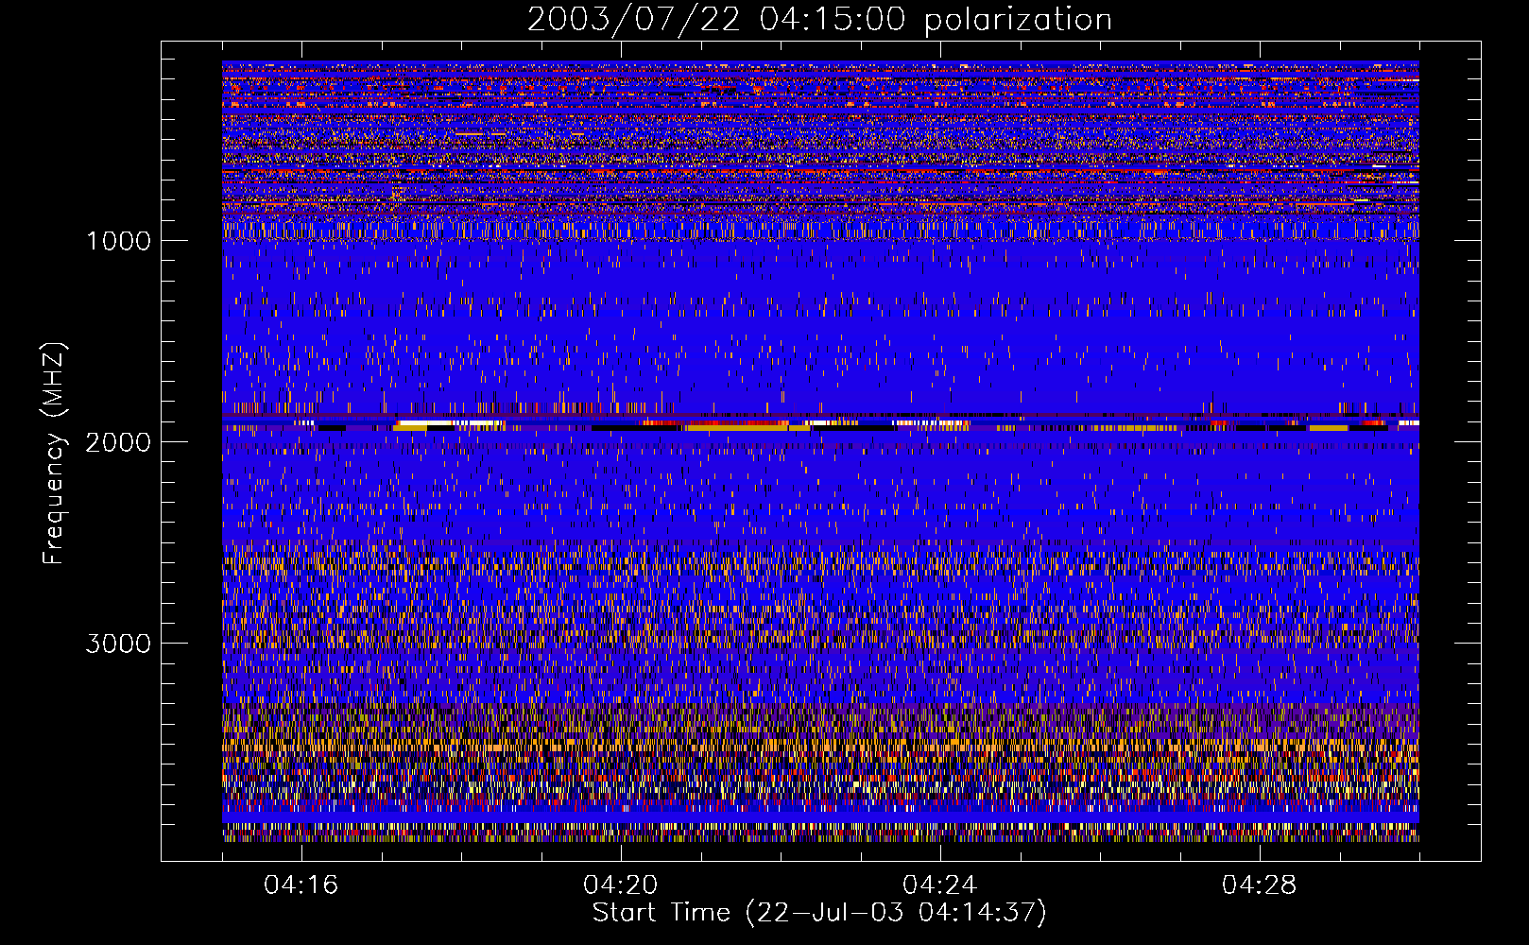1529x945 pixels.
Task: Click the 04:16 time tick label
Action: pos(301,885)
